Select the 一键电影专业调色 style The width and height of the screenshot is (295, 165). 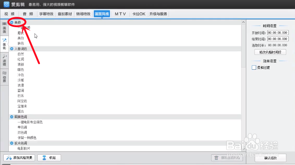(x=30, y=122)
